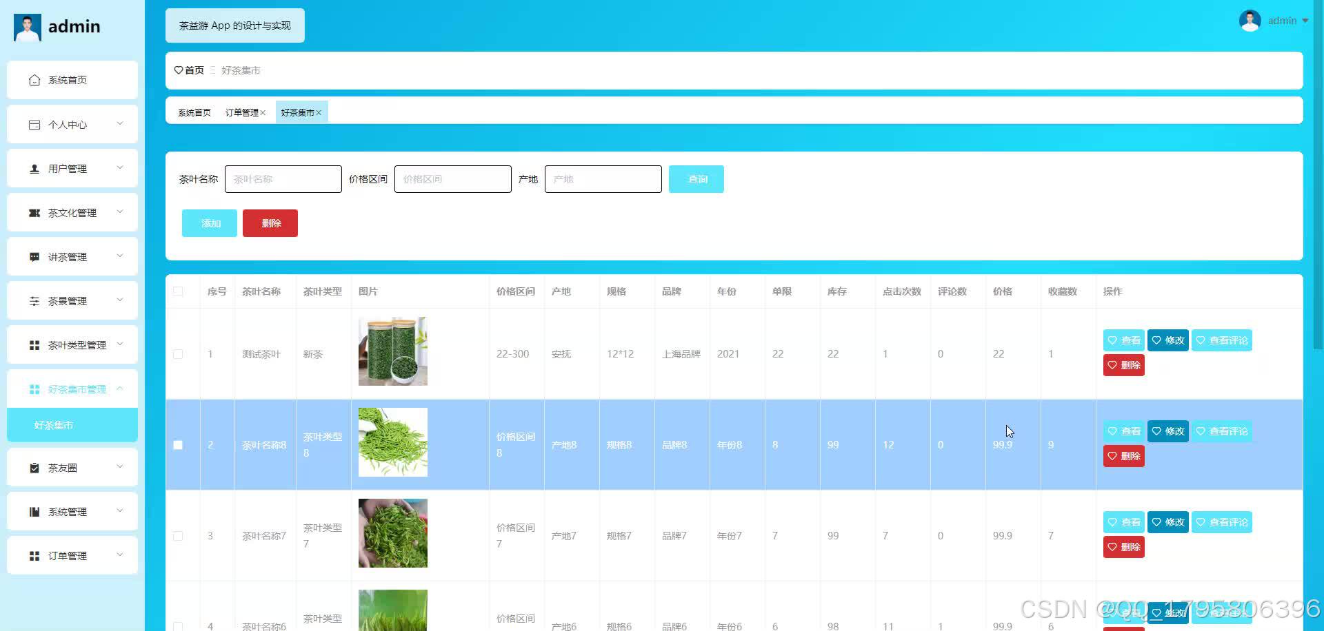Close the 订单管理 tab with its x
The image size is (1324, 631).
[263, 113]
